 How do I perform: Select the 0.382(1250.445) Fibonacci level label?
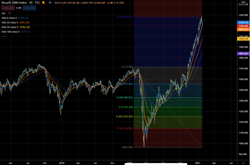[x=124, y=117]
